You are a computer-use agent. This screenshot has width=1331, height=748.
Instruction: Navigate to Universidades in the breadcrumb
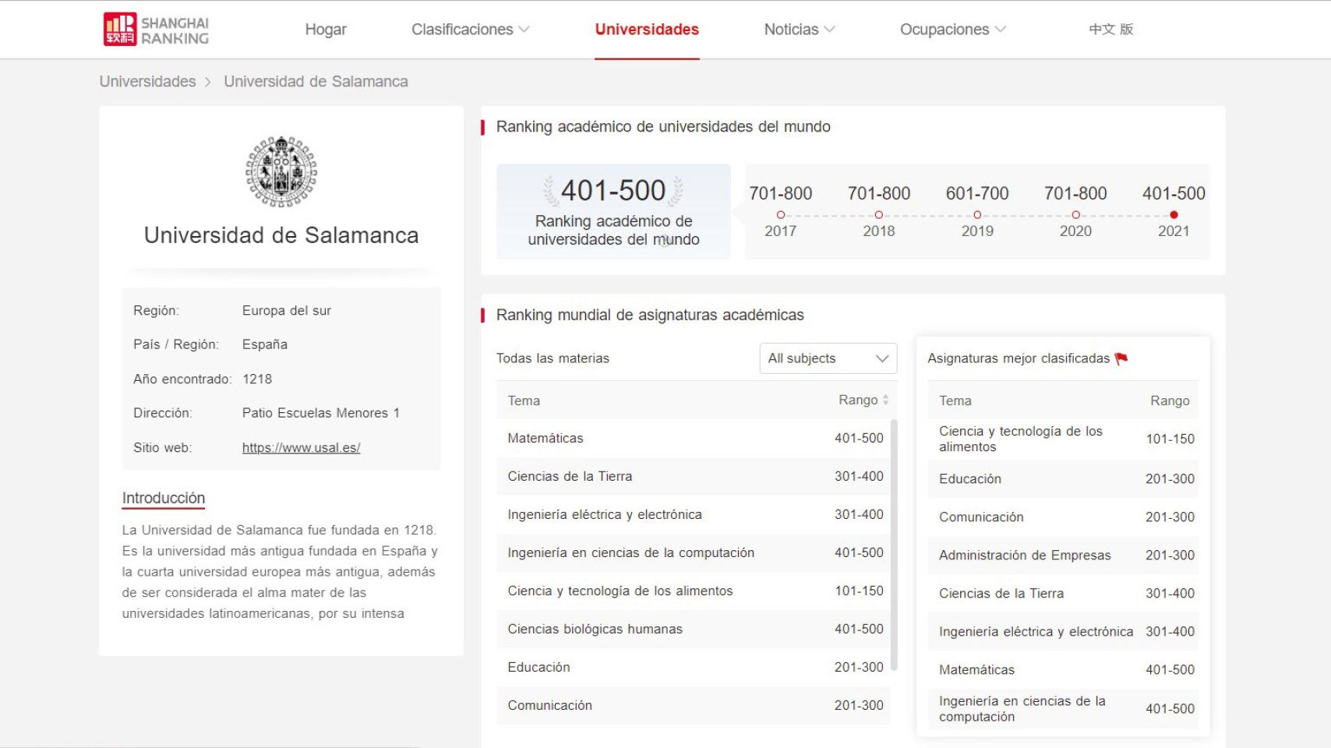147,82
